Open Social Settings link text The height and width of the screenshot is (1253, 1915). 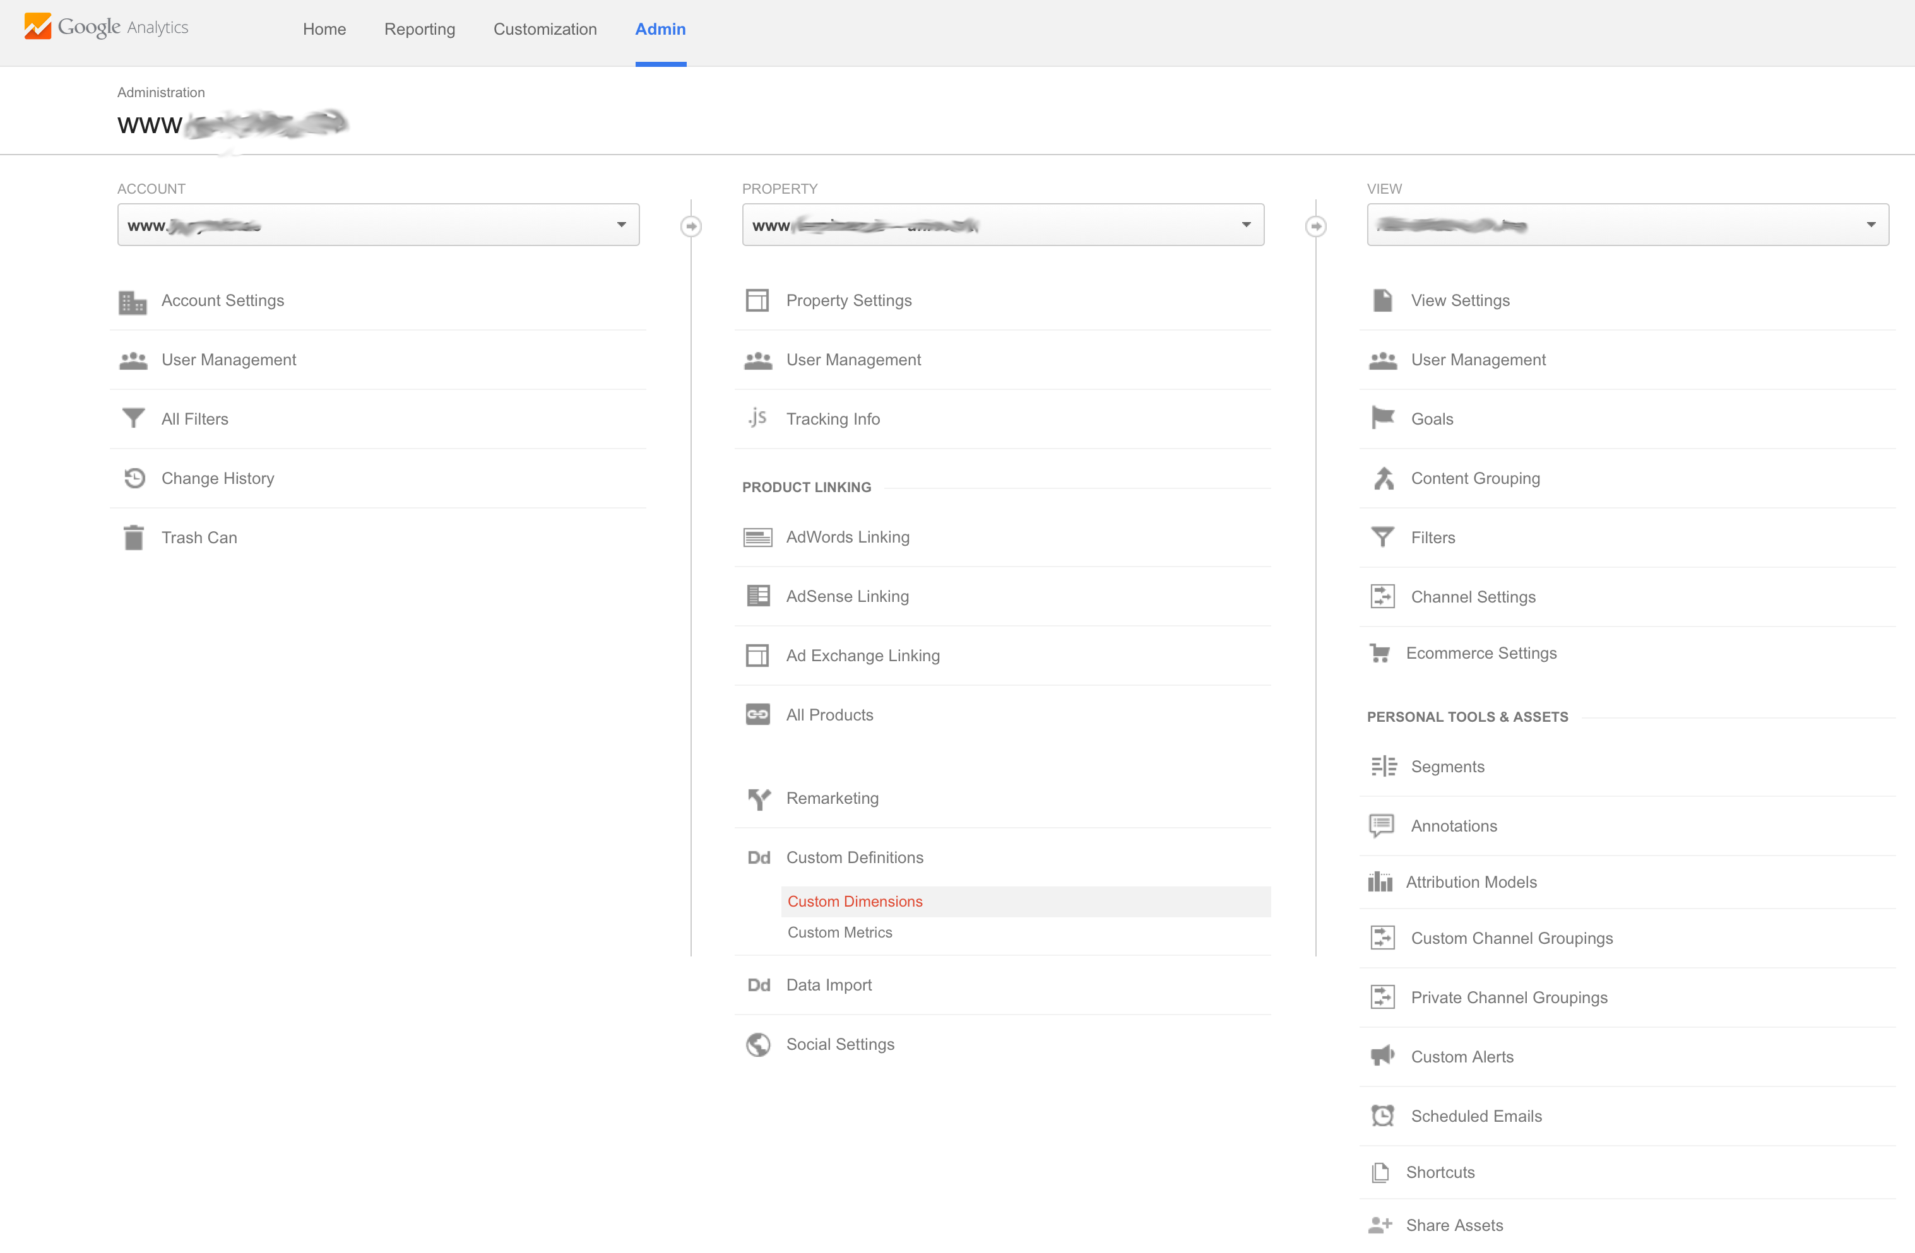840,1044
